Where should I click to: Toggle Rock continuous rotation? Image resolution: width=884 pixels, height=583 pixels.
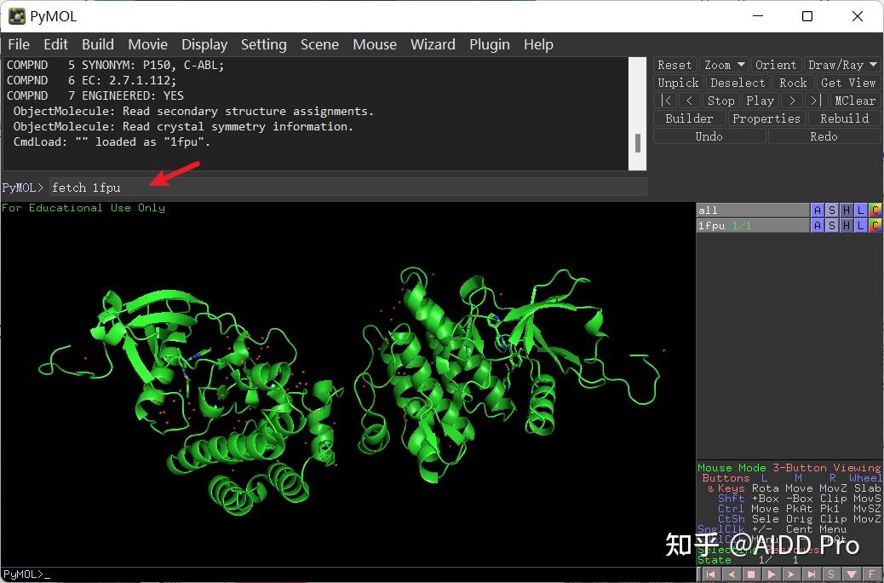793,82
